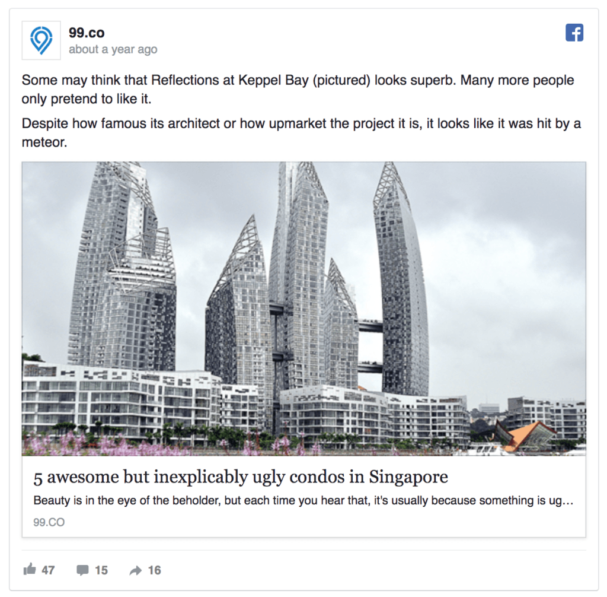Click the Facebook logo icon
The width and height of the screenshot is (607, 597).
click(574, 33)
